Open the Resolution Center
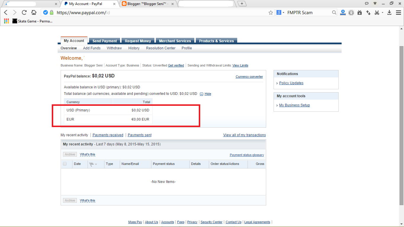404x227 pixels. (x=161, y=48)
